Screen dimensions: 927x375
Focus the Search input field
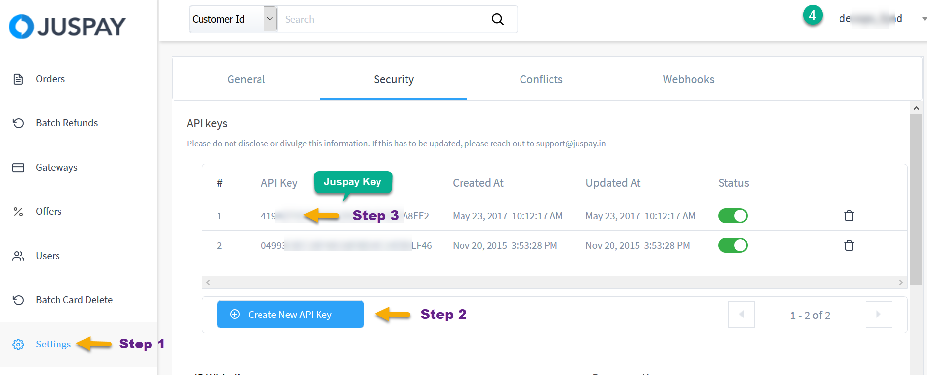(x=383, y=19)
